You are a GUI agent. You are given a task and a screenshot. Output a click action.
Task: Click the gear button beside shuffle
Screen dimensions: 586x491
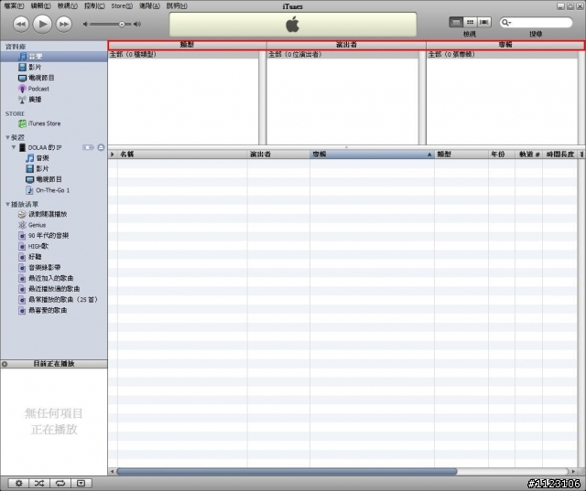pyautogui.click(x=18, y=483)
